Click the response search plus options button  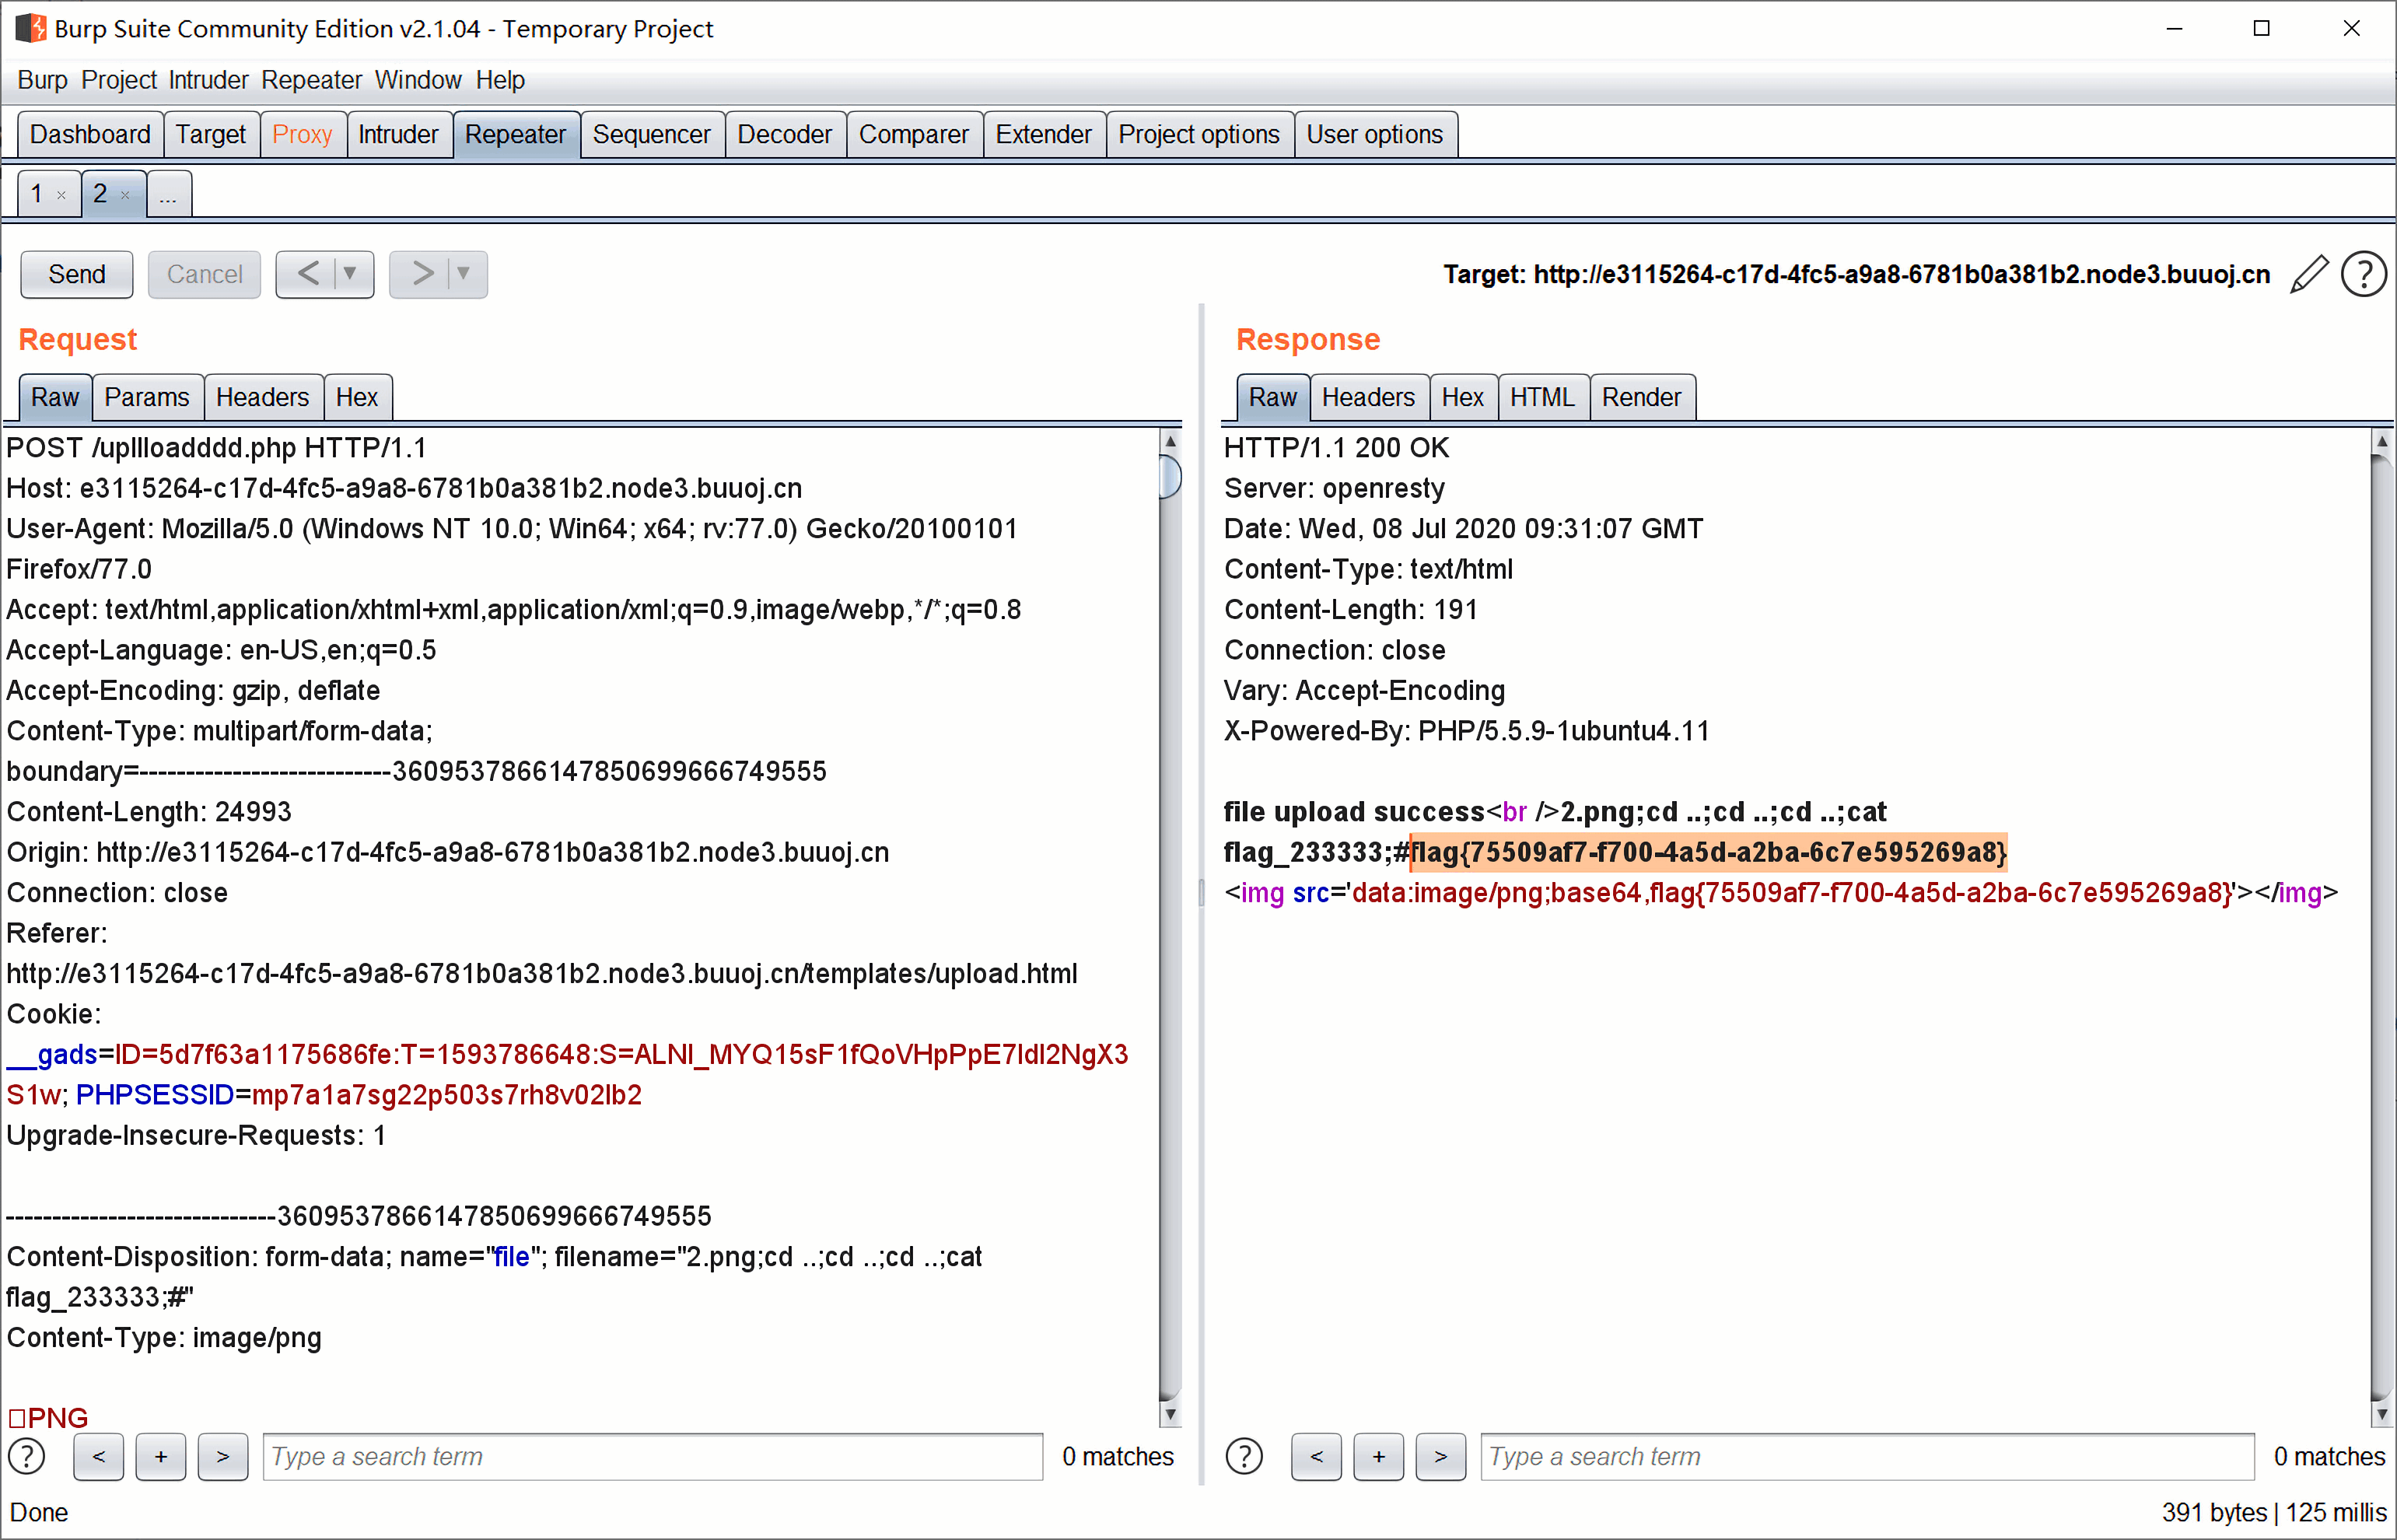click(1378, 1456)
